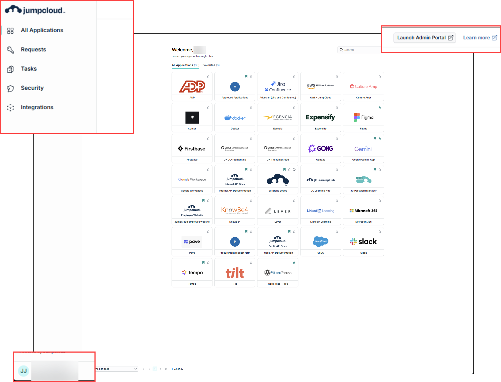Open the Security sidebar section
501x382 pixels.
click(32, 88)
